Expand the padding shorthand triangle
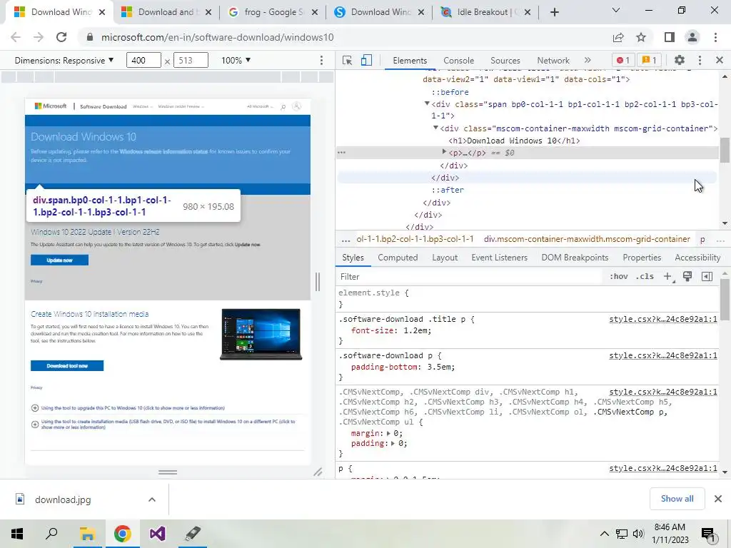 [393, 444]
